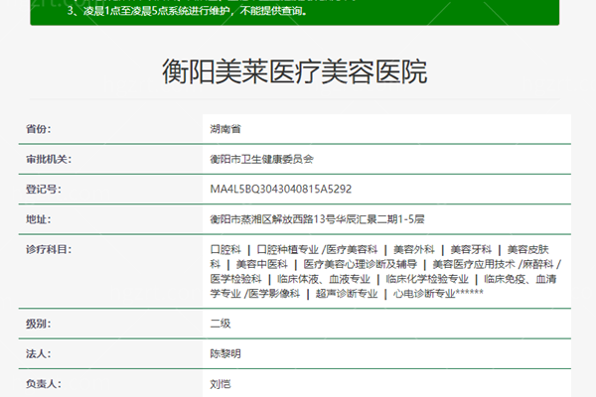
Task: Click legal representative name 陈黎明
Action: 225,353
